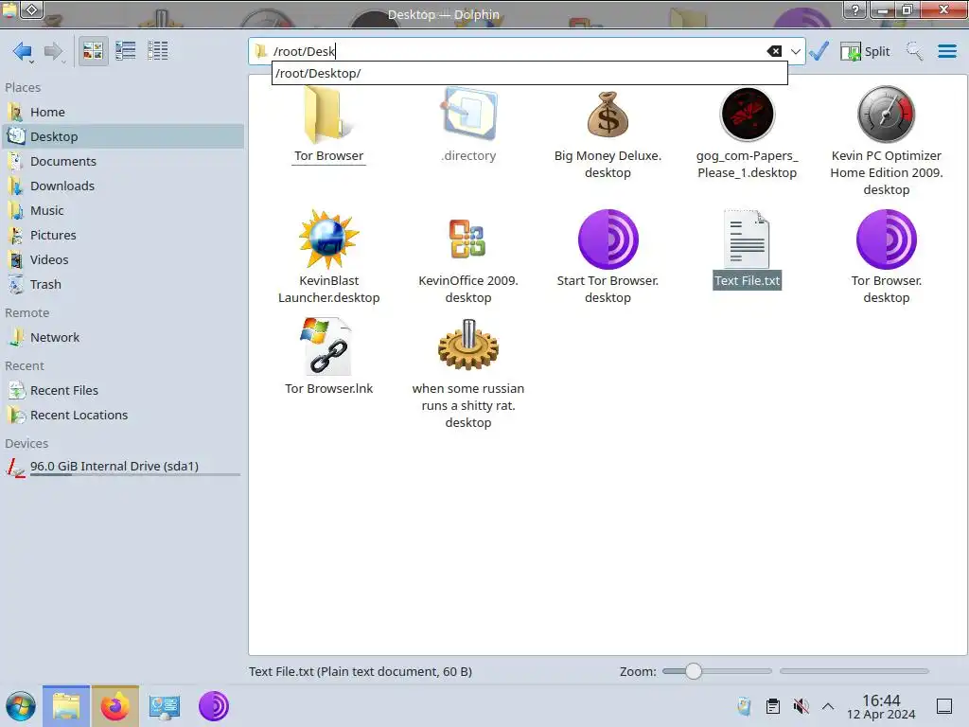Screen dimensions: 969x727
Task: Open the system settings taskbar icon
Action: 165,706
